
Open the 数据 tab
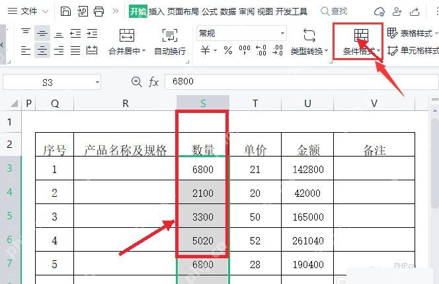(x=228, y=11)
